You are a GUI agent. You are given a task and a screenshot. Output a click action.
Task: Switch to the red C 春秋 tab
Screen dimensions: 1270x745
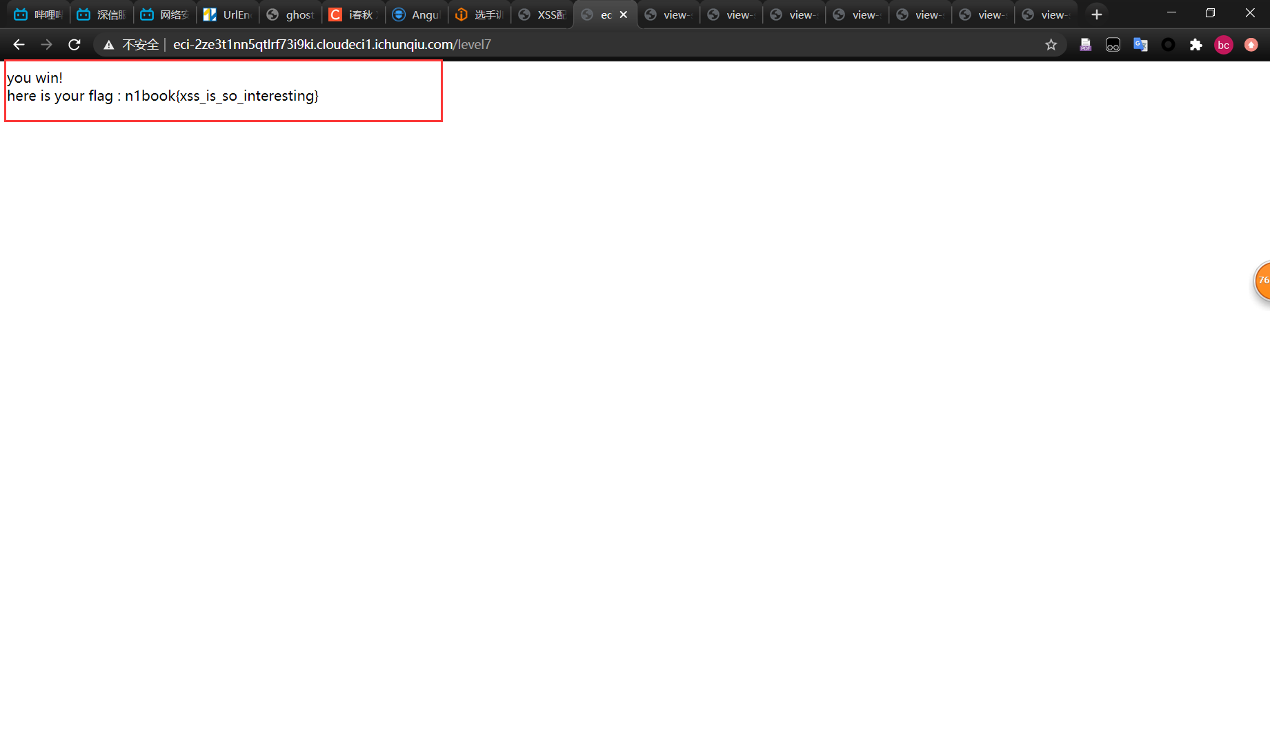[x=353, y=14]
